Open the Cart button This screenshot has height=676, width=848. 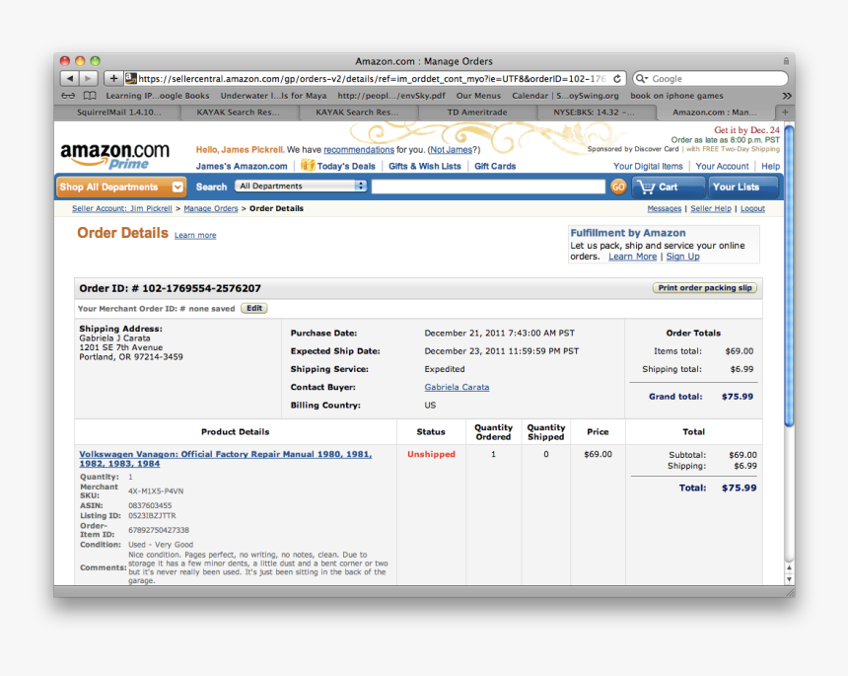point(669,187)
